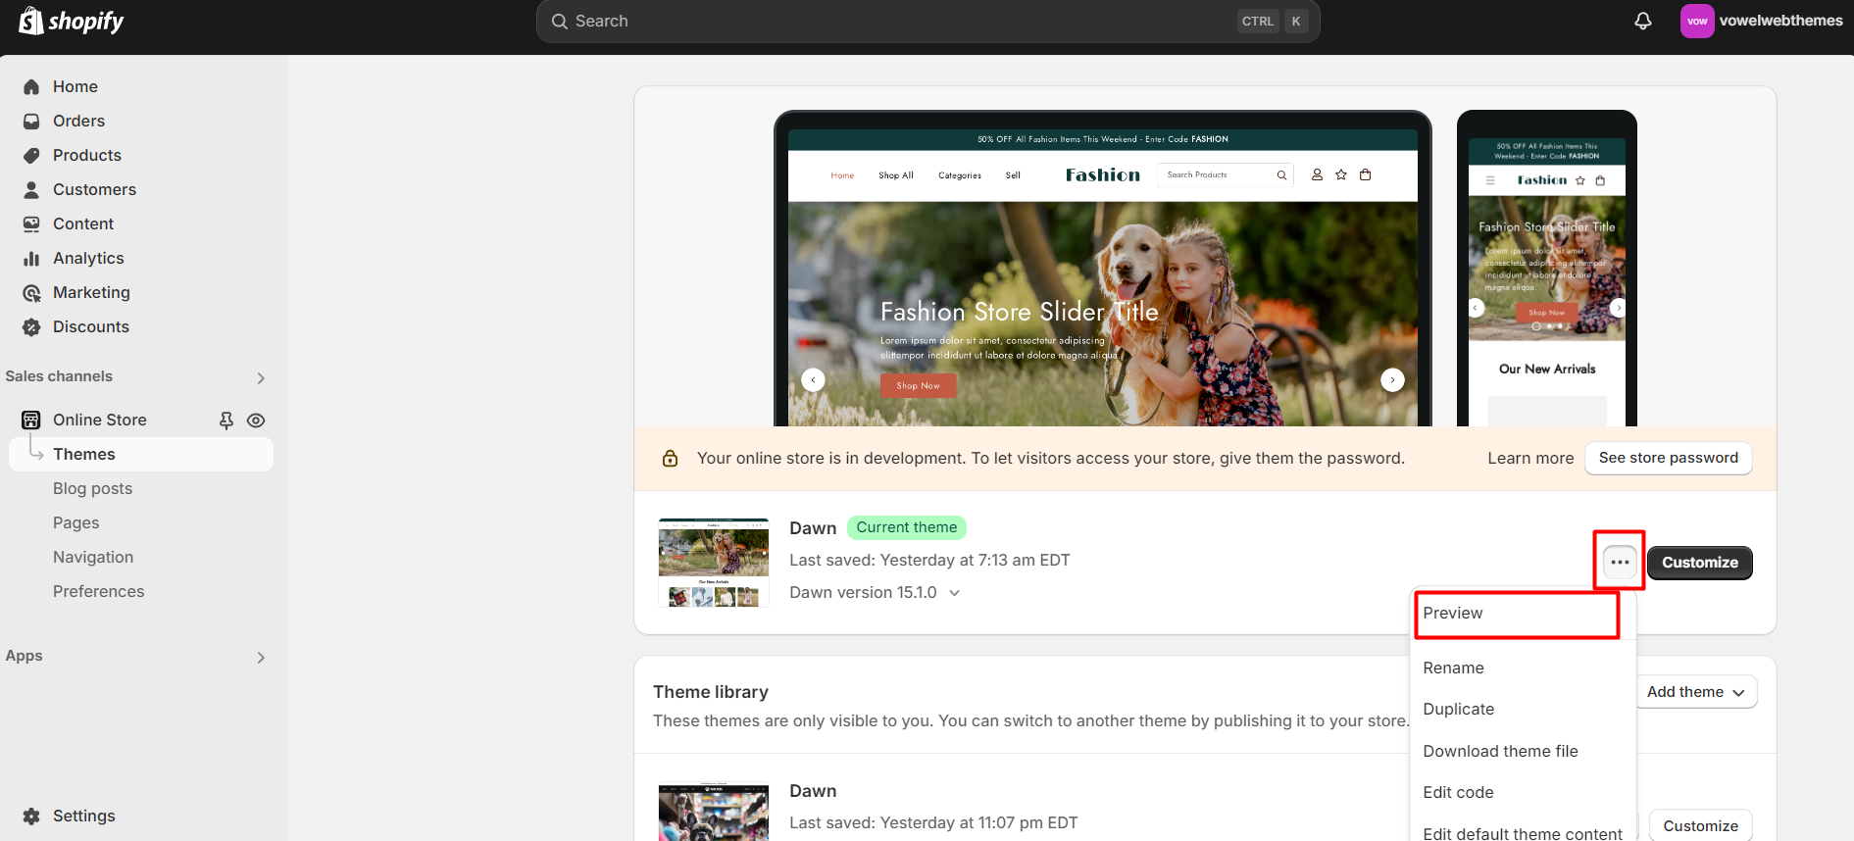This screenshot has height=841, width=1854.
Task: Open the Add theme dropdown
Action: click(x=1695, y=692)
